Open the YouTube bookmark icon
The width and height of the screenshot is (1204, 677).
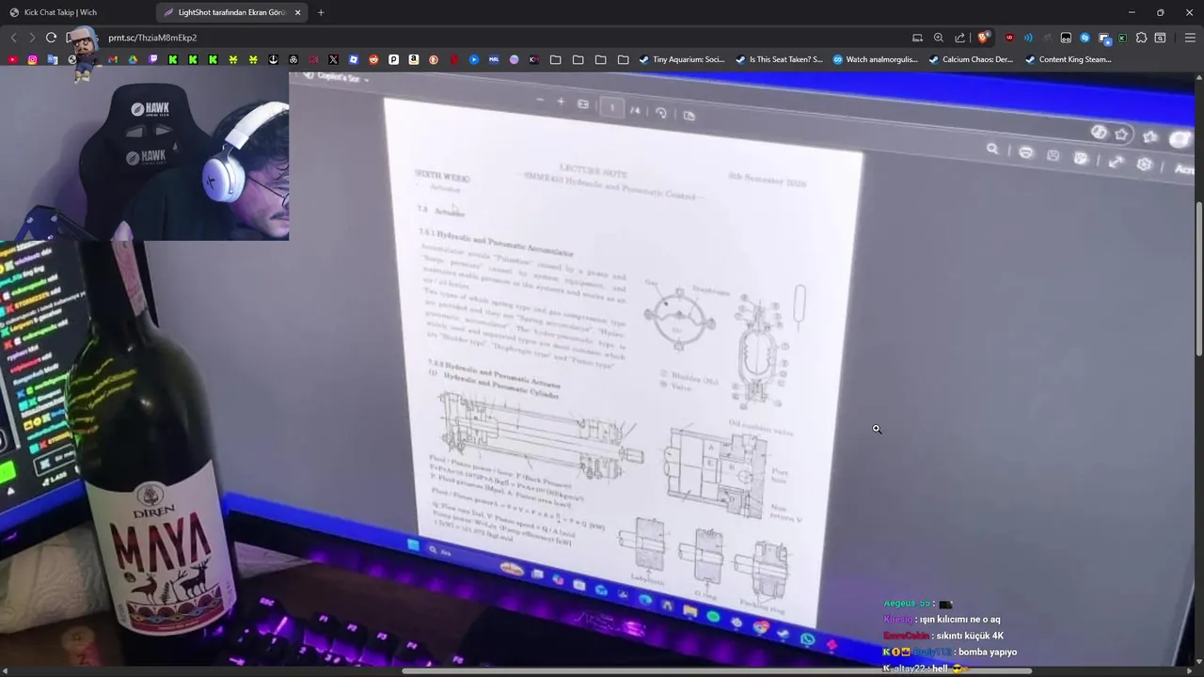12,59
